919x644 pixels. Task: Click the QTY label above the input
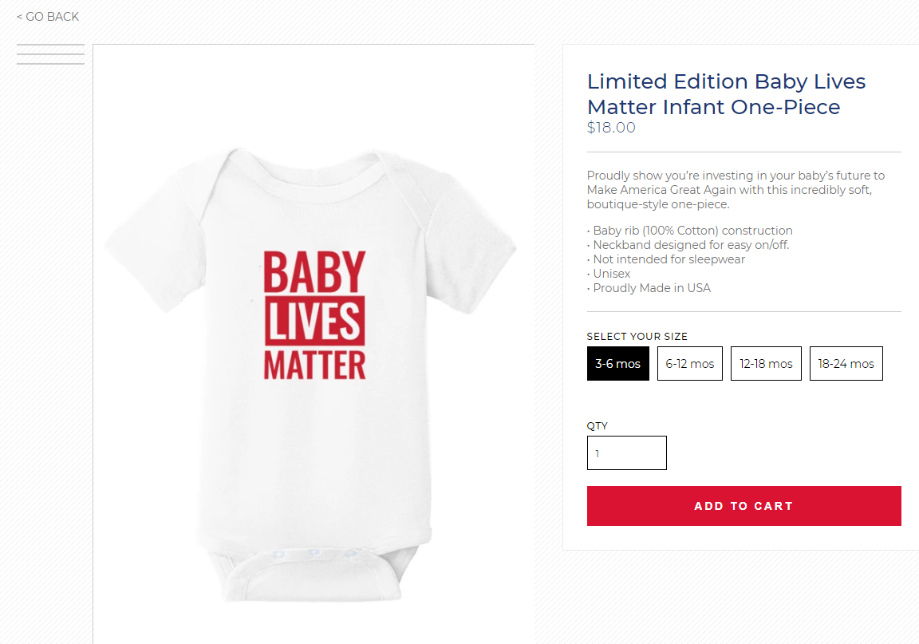click(x=598, y=426)
